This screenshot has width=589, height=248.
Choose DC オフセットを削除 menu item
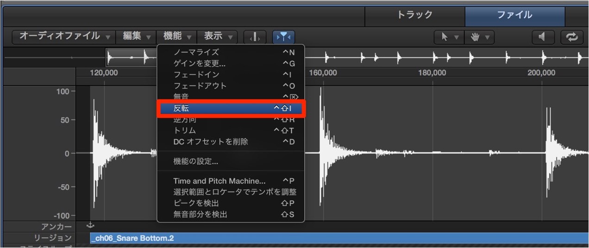(231, 142)
